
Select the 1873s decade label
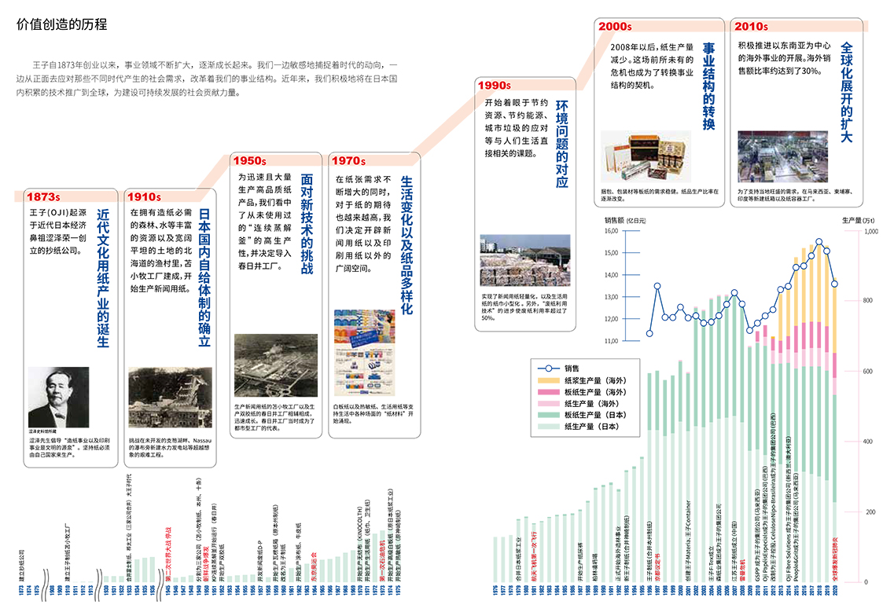43,196
